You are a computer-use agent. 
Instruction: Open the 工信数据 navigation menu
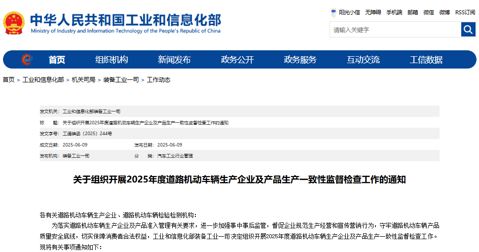point(426,60)
